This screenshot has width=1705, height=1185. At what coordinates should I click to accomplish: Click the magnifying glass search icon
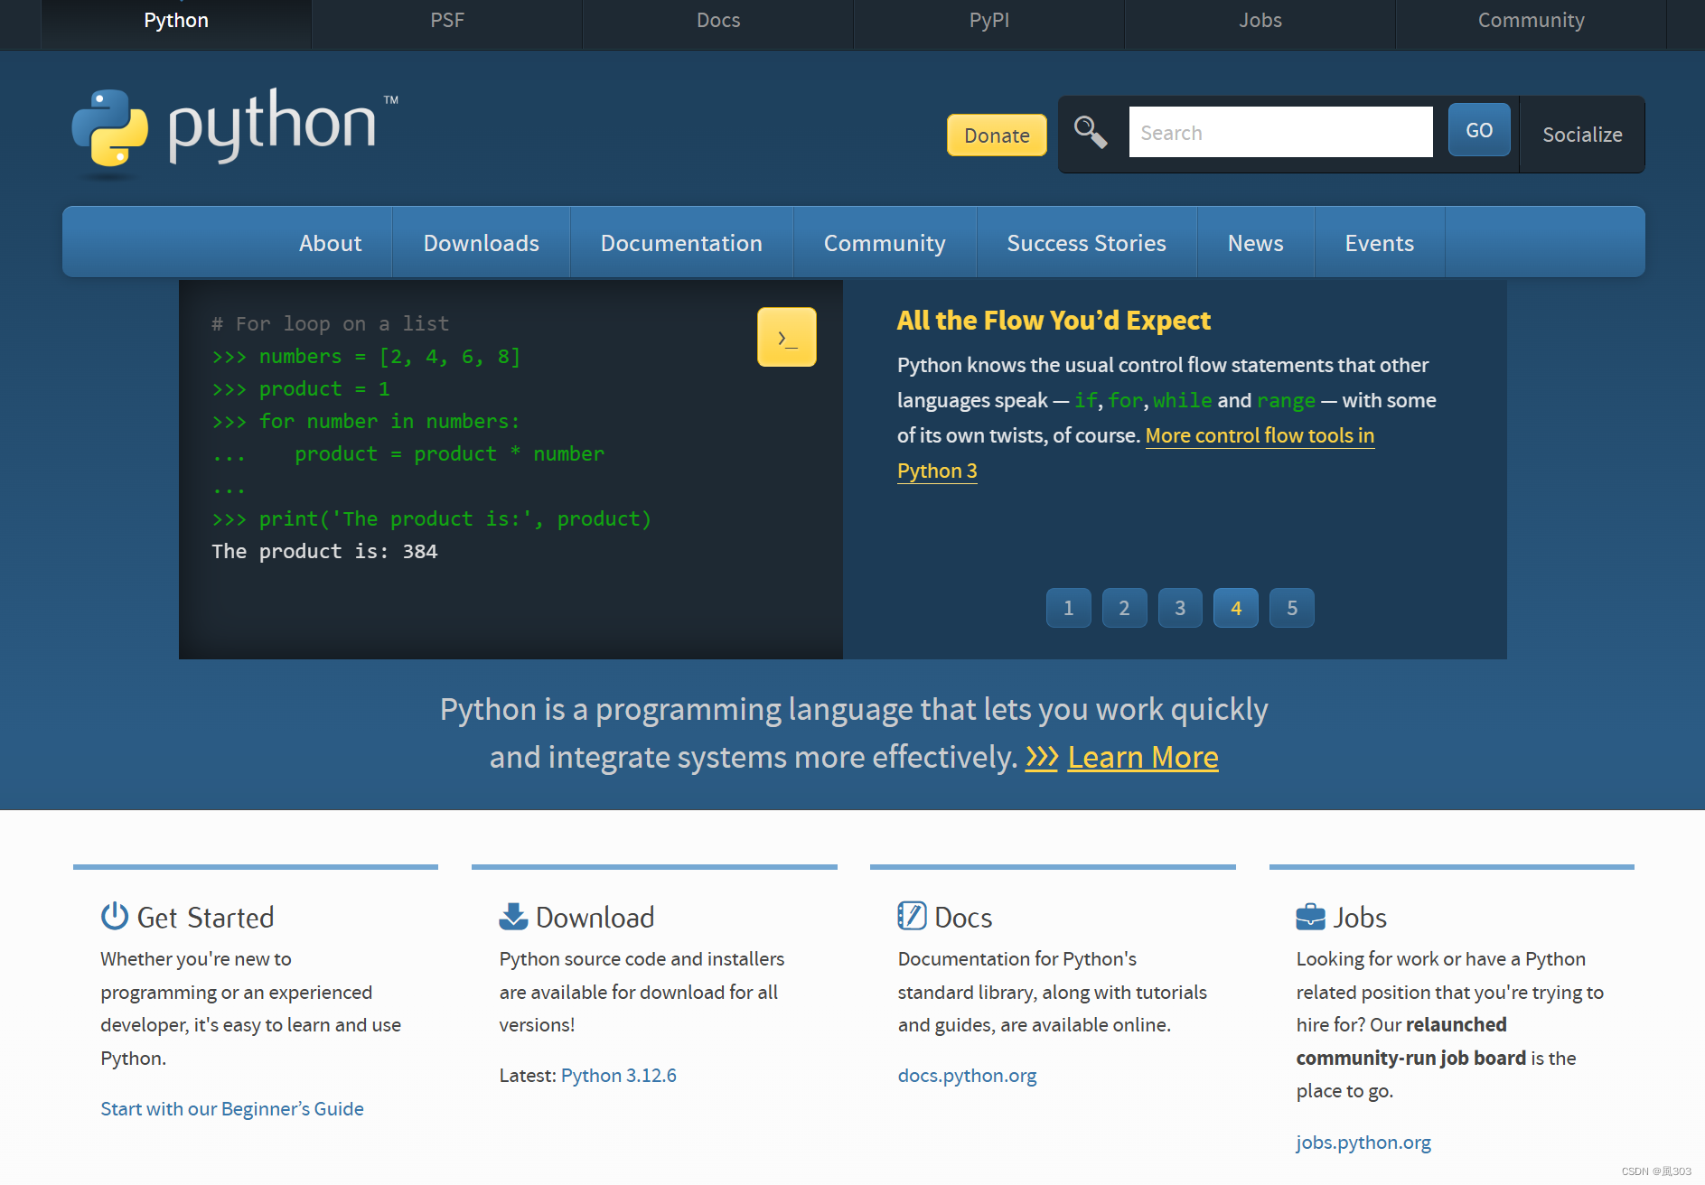pyautogui.click(x=1091, y=132)
